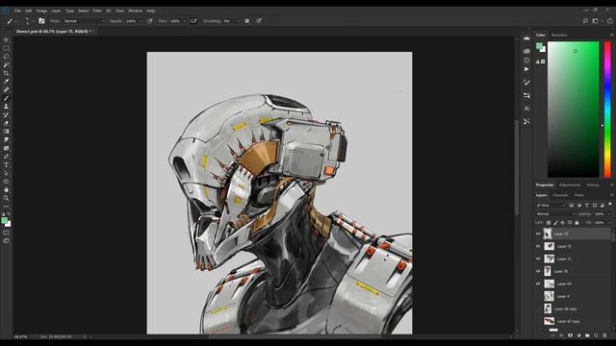Select the Crop tool
This screenshot has height=346, width=616.
click(7, 73)
